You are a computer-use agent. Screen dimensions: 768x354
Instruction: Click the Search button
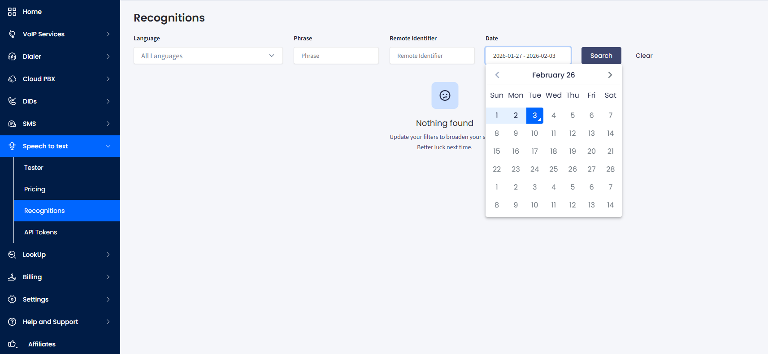pyautogui.click(x=601, y=56)
